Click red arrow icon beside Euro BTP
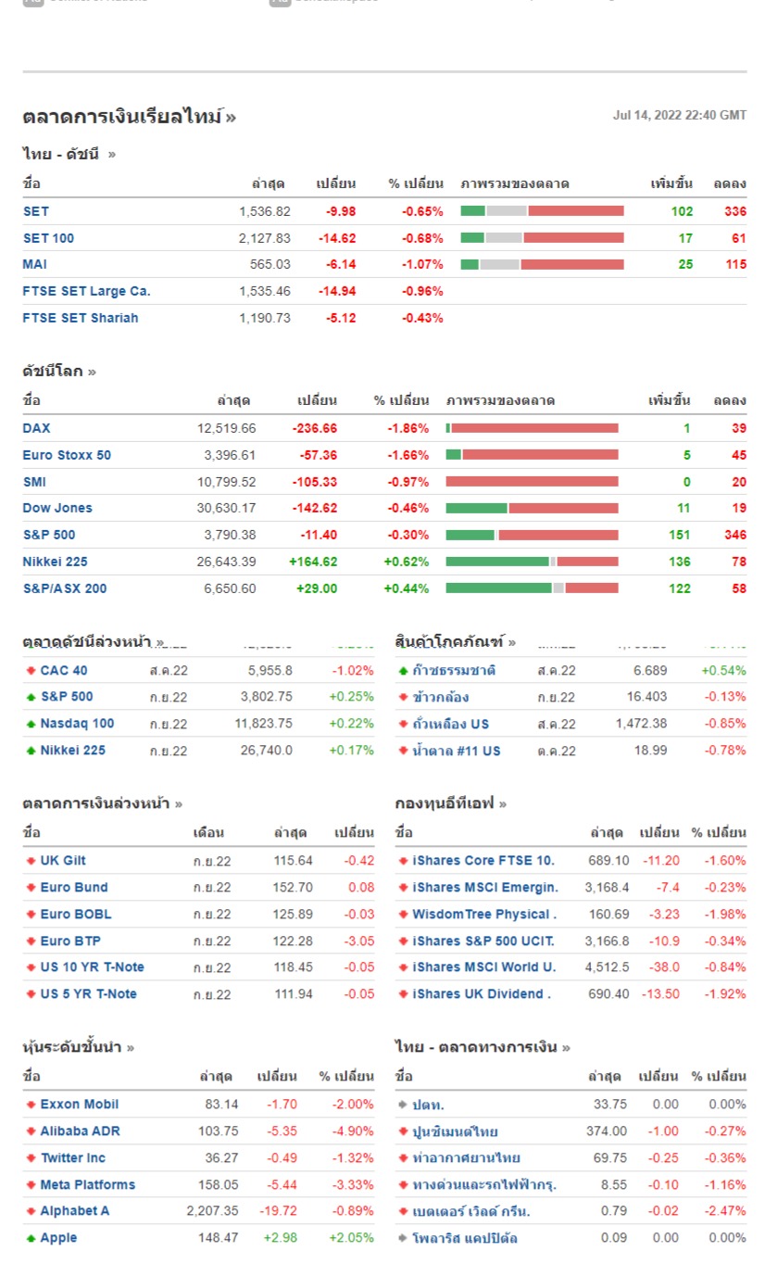 [31, 941]
